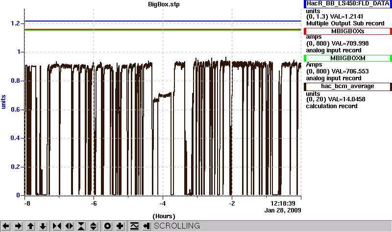The height and width of the screenshot is (232, 392).
Task: Click the 12:18:39 time axis label
Action: tap(283, 204)
